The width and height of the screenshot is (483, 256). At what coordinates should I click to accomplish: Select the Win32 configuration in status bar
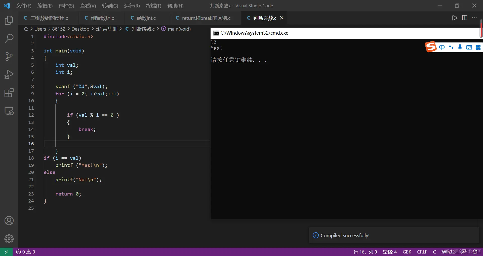(x=448, y=252)
